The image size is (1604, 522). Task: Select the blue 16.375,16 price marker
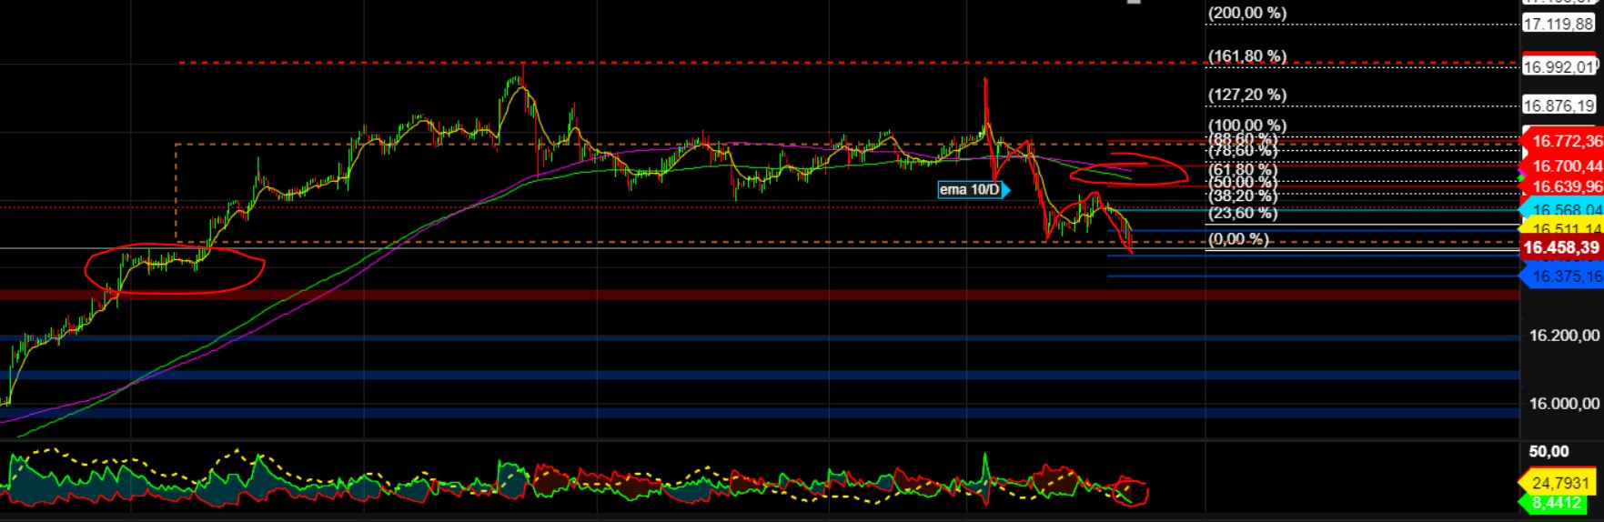(1562, 276)
